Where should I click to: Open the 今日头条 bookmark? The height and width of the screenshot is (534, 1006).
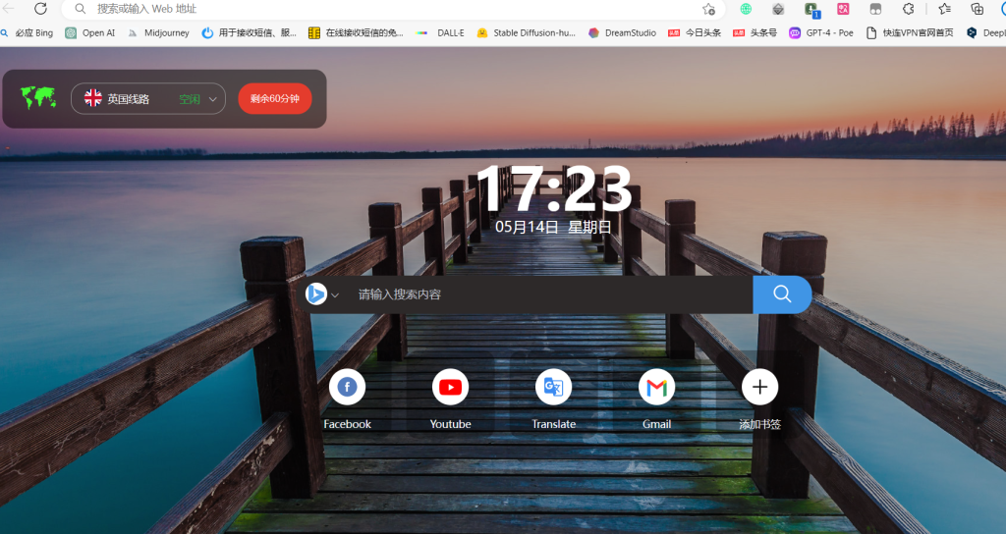(695, 32)
